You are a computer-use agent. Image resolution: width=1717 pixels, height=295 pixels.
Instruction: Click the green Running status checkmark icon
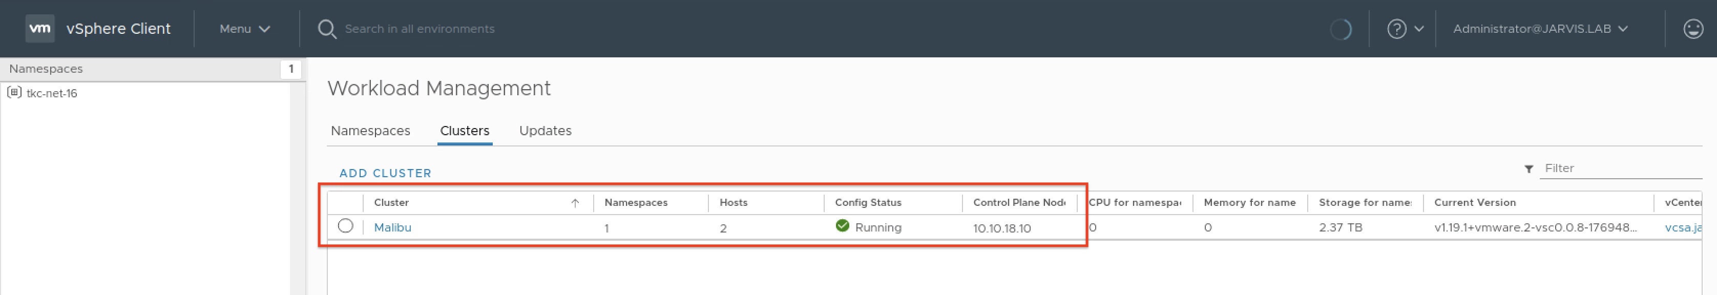843,226
